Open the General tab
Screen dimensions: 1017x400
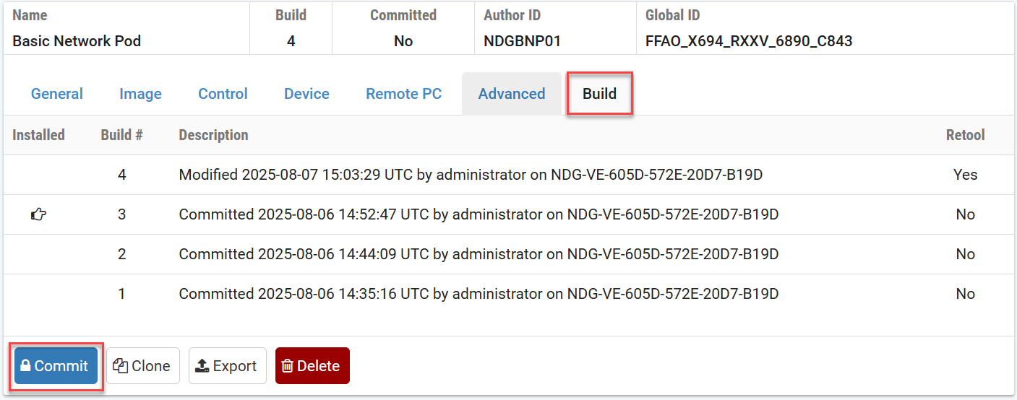coord(57,94)
